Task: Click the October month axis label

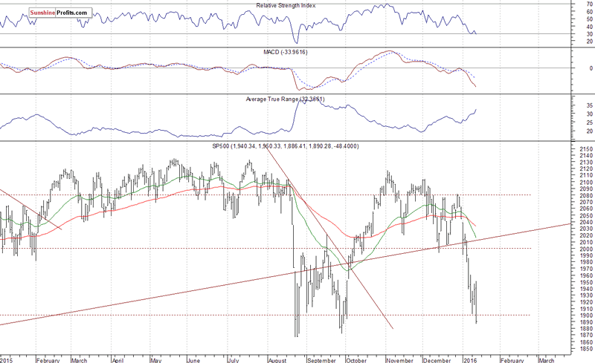Action: point(356,360)
